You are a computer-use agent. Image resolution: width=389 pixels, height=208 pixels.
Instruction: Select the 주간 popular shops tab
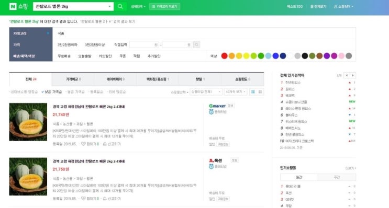click(337, 177)
